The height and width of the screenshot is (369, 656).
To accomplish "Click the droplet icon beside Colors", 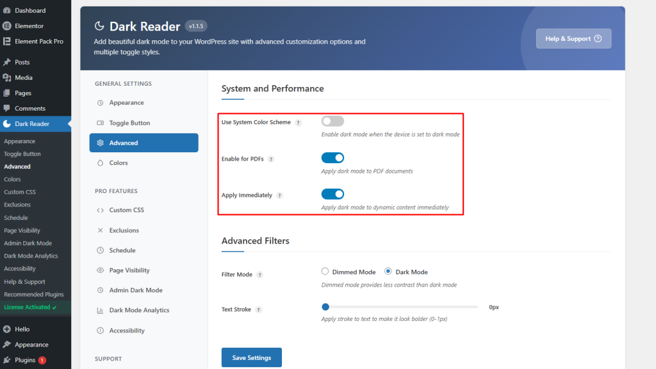I will click(x=100, y=163).
